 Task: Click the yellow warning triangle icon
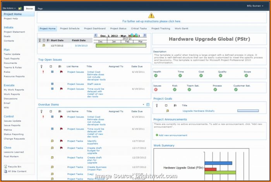point(151,15)
